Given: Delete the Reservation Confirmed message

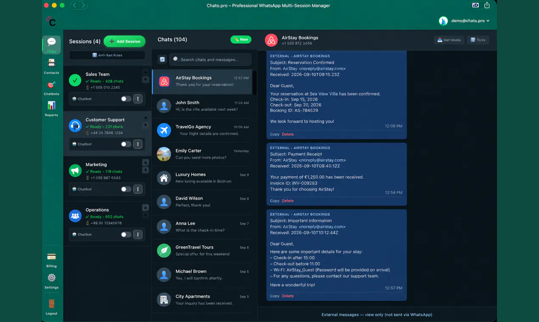Looking at the screenshot, I should [x=288, y=134].
